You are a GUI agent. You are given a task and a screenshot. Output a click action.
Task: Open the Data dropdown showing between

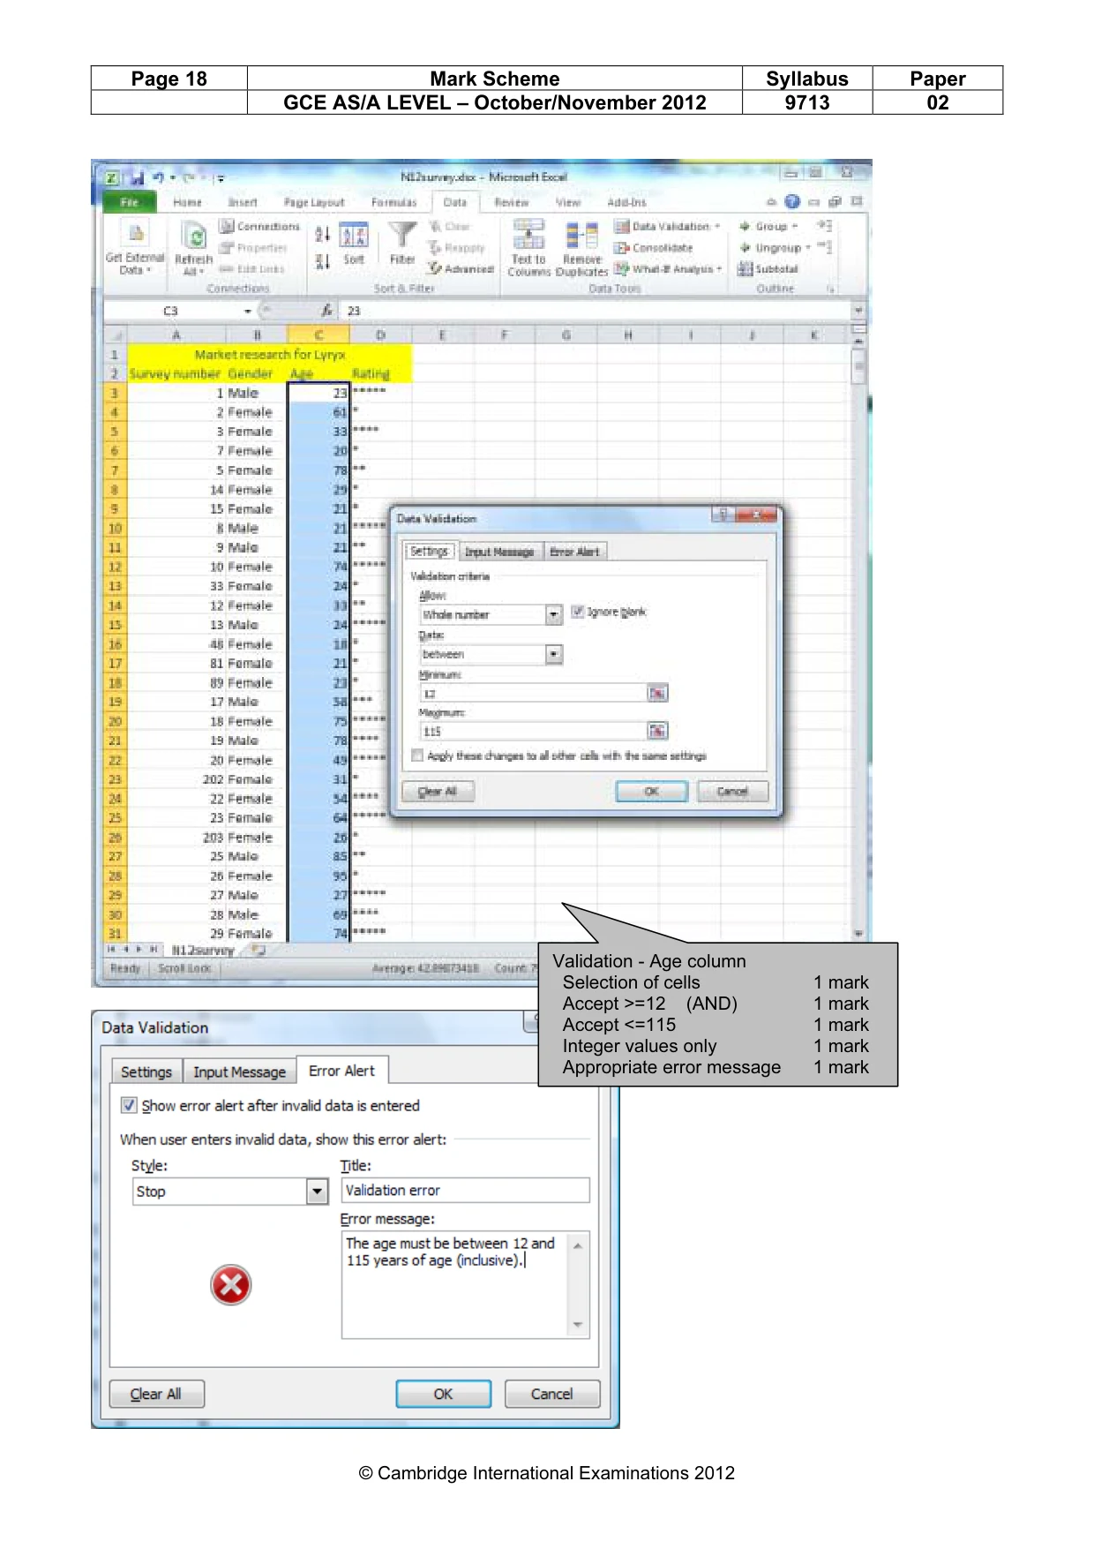(x=554, y=654)
